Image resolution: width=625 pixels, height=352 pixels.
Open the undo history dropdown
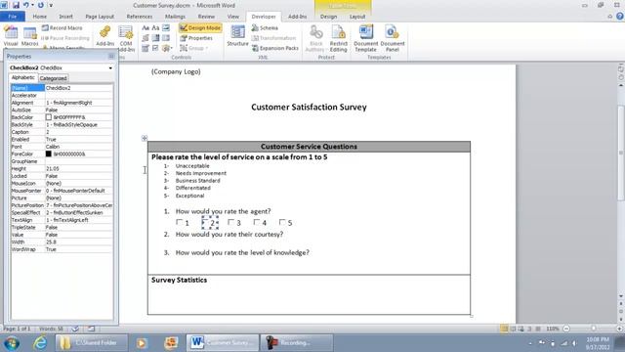[32, 5]
